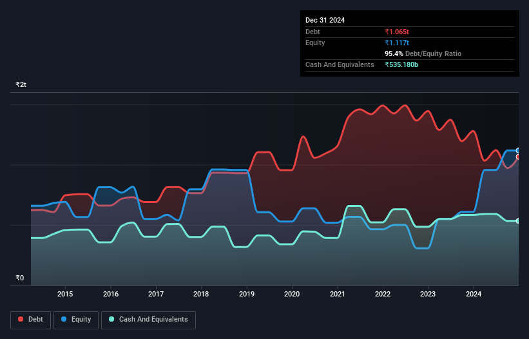Click the teal Cash legend dot
The width and height of the screenshot is (529, 339).
click(111, 319)
